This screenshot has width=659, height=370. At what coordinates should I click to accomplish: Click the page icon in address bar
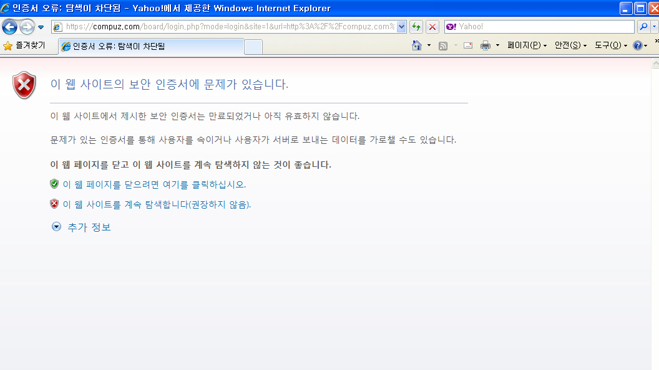pyautogui.click(x=57, y=27)
